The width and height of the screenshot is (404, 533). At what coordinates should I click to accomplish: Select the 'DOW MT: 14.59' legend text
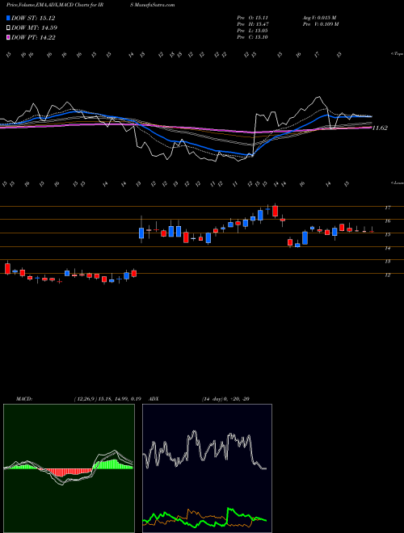(x=35, y=28)
